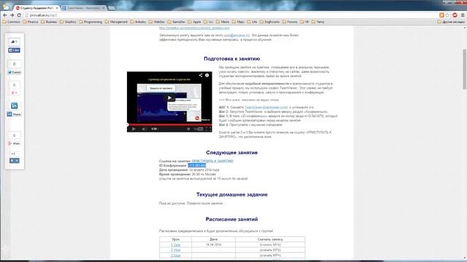The image size is (467, 262).
Task: Select the first provalue browser tab
Action: tap(36, 8)
